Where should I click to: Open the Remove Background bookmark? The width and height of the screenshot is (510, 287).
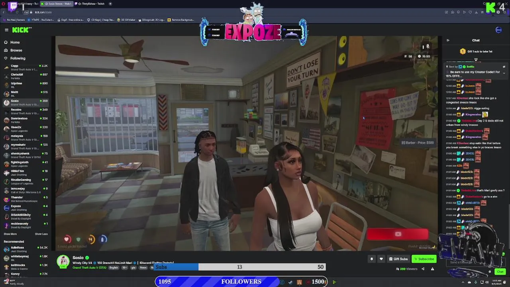180,20
